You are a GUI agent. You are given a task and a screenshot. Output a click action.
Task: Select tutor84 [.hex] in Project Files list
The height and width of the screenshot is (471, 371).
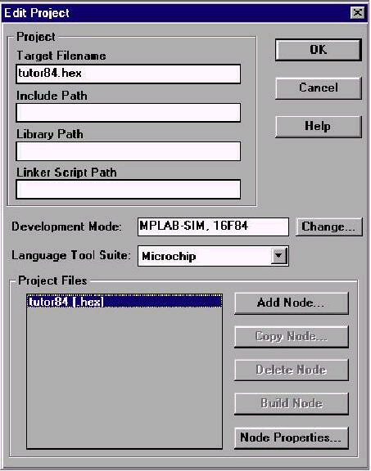click(124, 302)
